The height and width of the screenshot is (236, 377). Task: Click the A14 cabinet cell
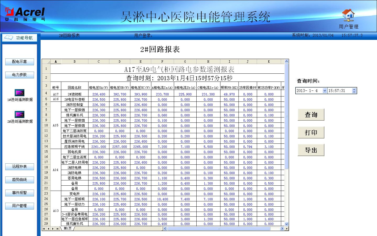click(x=56, y=170)
